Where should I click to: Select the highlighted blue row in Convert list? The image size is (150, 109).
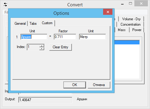[x=127, y=42]
